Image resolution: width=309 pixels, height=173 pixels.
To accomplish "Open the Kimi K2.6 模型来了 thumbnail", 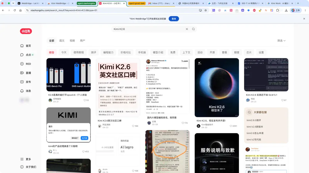I will [217, 88].
